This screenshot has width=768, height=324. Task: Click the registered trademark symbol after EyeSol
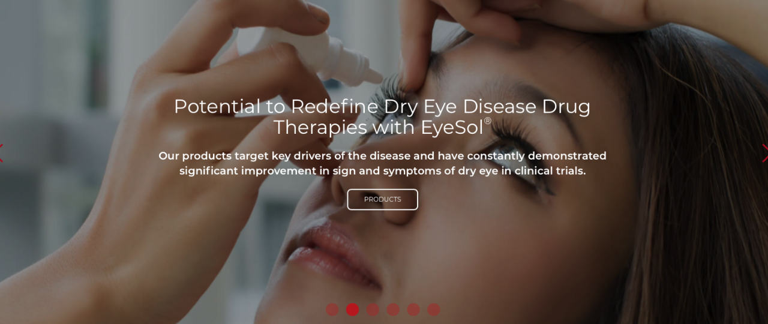pyautogui.click(x=488, y=121)
